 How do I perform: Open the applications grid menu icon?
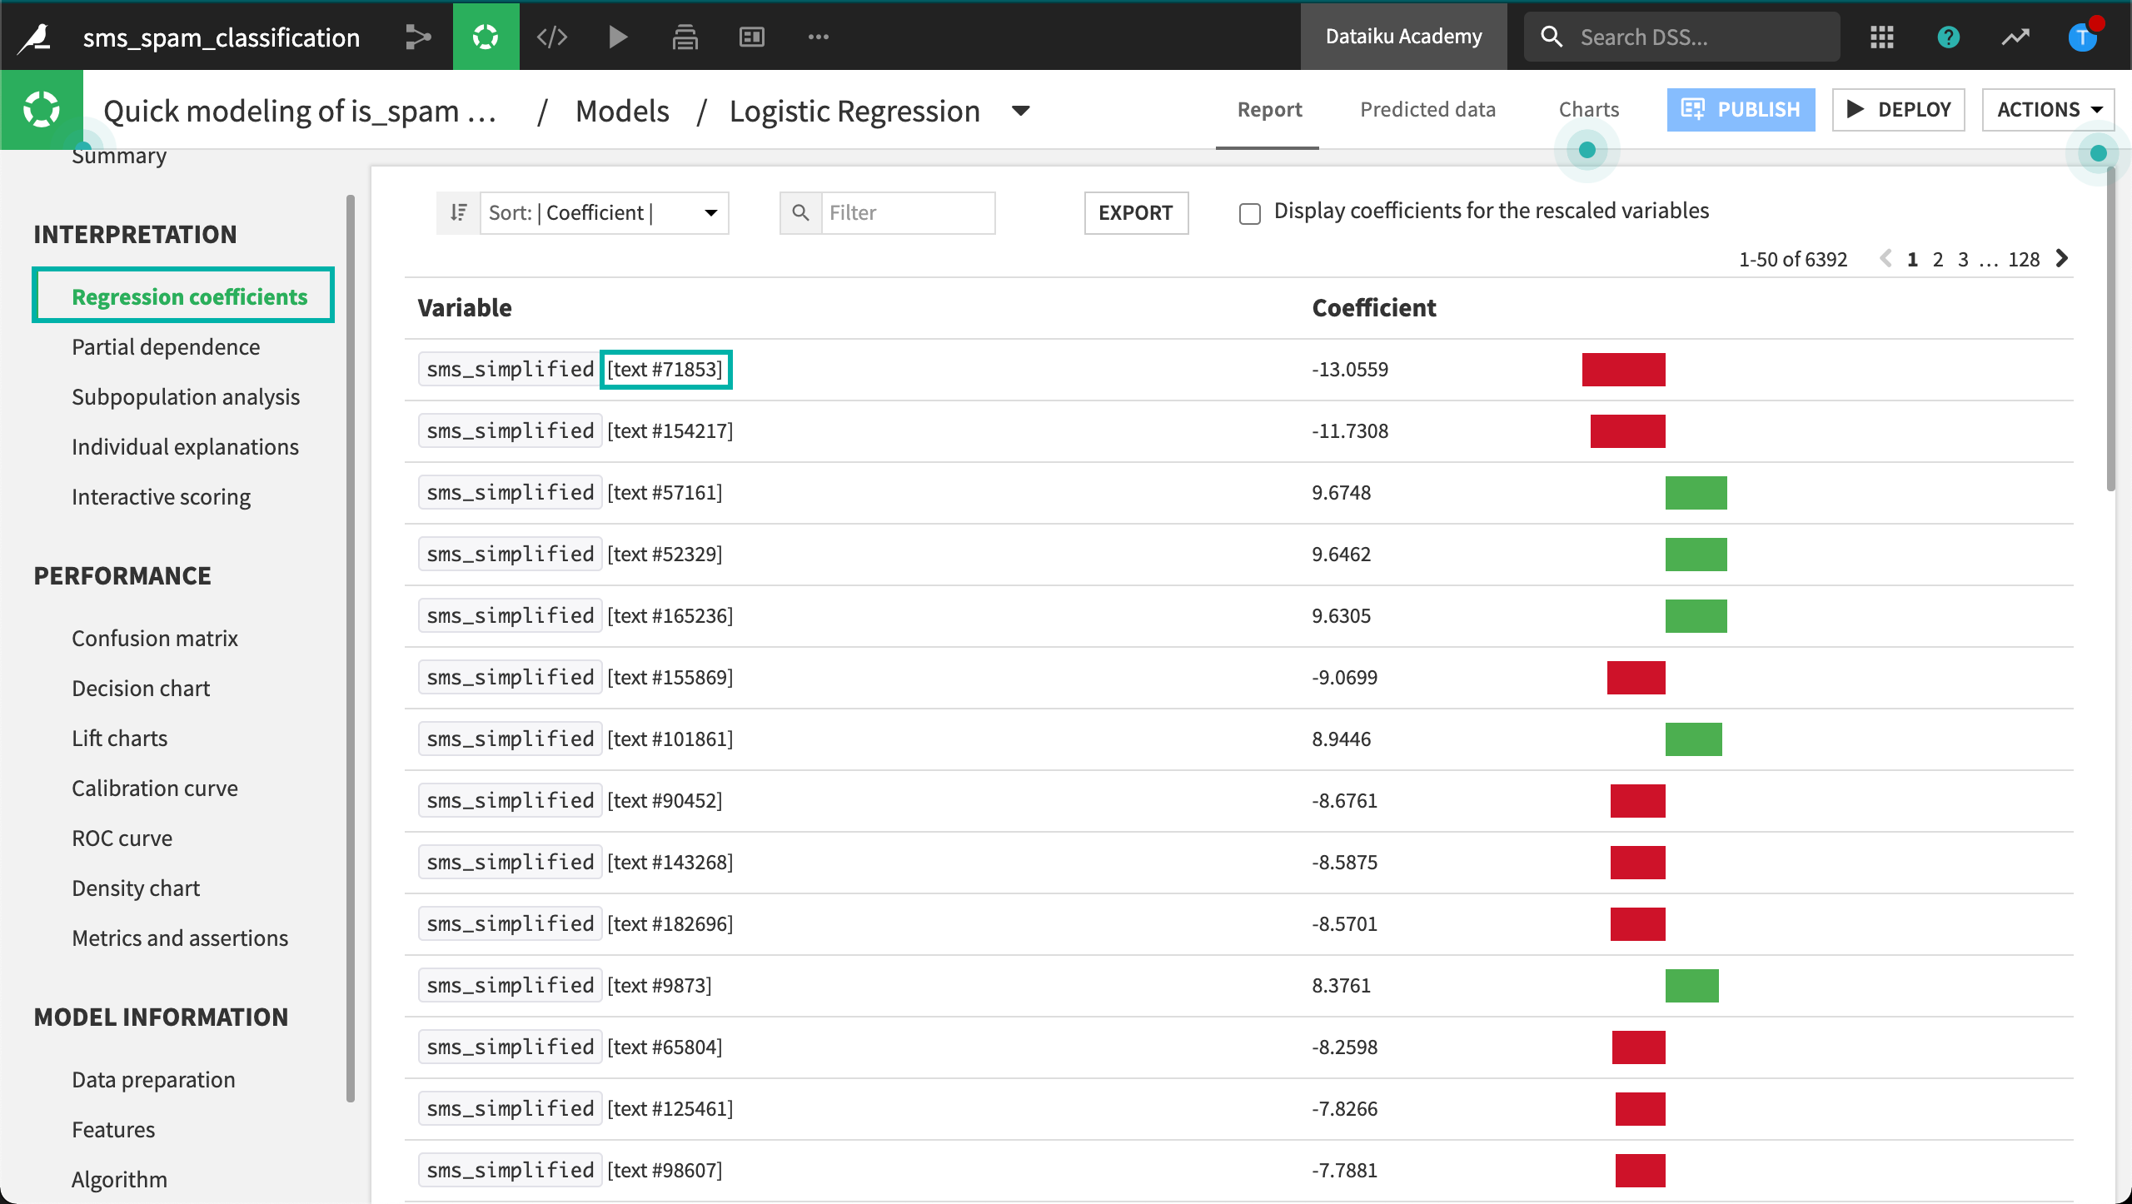(1881, 37)
